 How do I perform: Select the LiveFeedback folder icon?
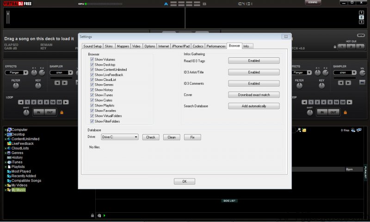[x=9, y=143]
